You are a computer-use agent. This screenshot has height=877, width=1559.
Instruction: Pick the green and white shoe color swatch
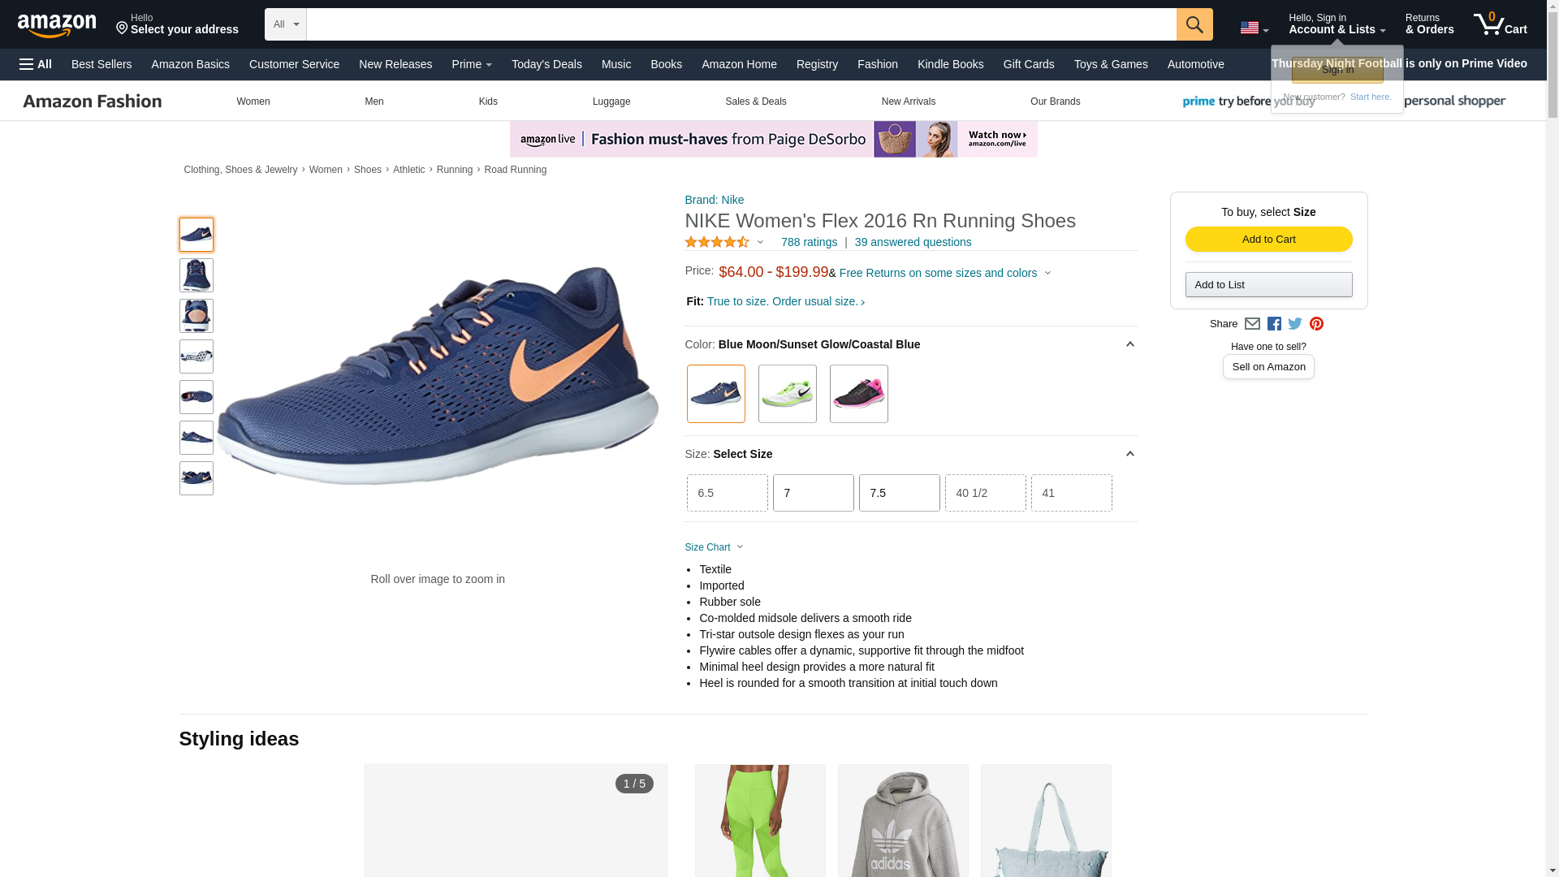tap(787, 394)
